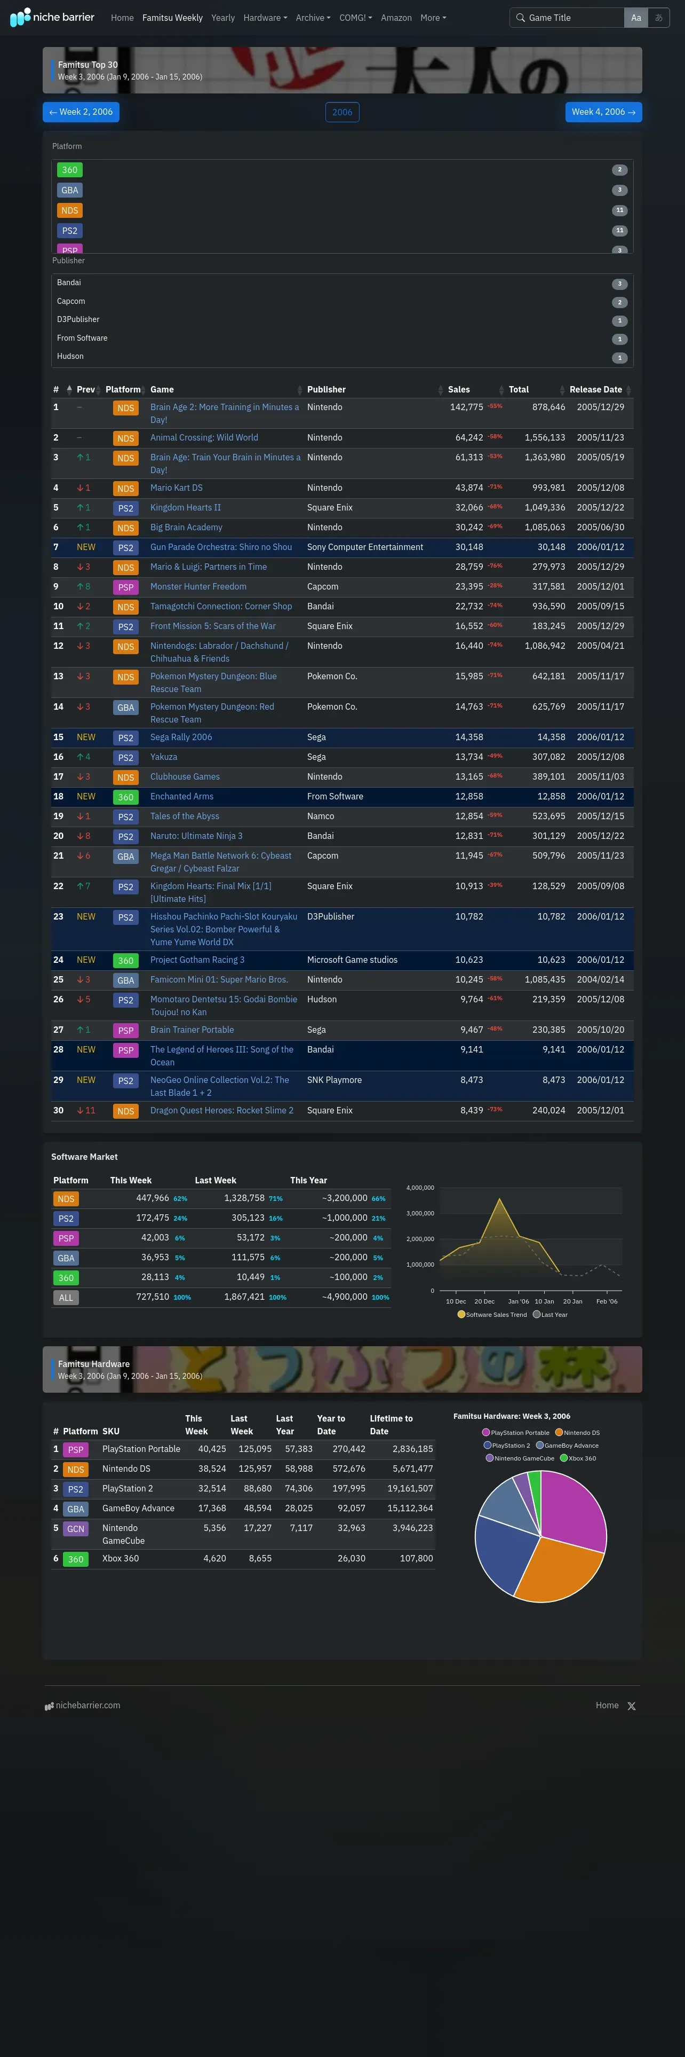Click the 360 badge beside Project Gotham Racing 3

[x=126, y=961]
